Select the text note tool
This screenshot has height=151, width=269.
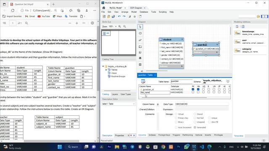click(140, 52)
